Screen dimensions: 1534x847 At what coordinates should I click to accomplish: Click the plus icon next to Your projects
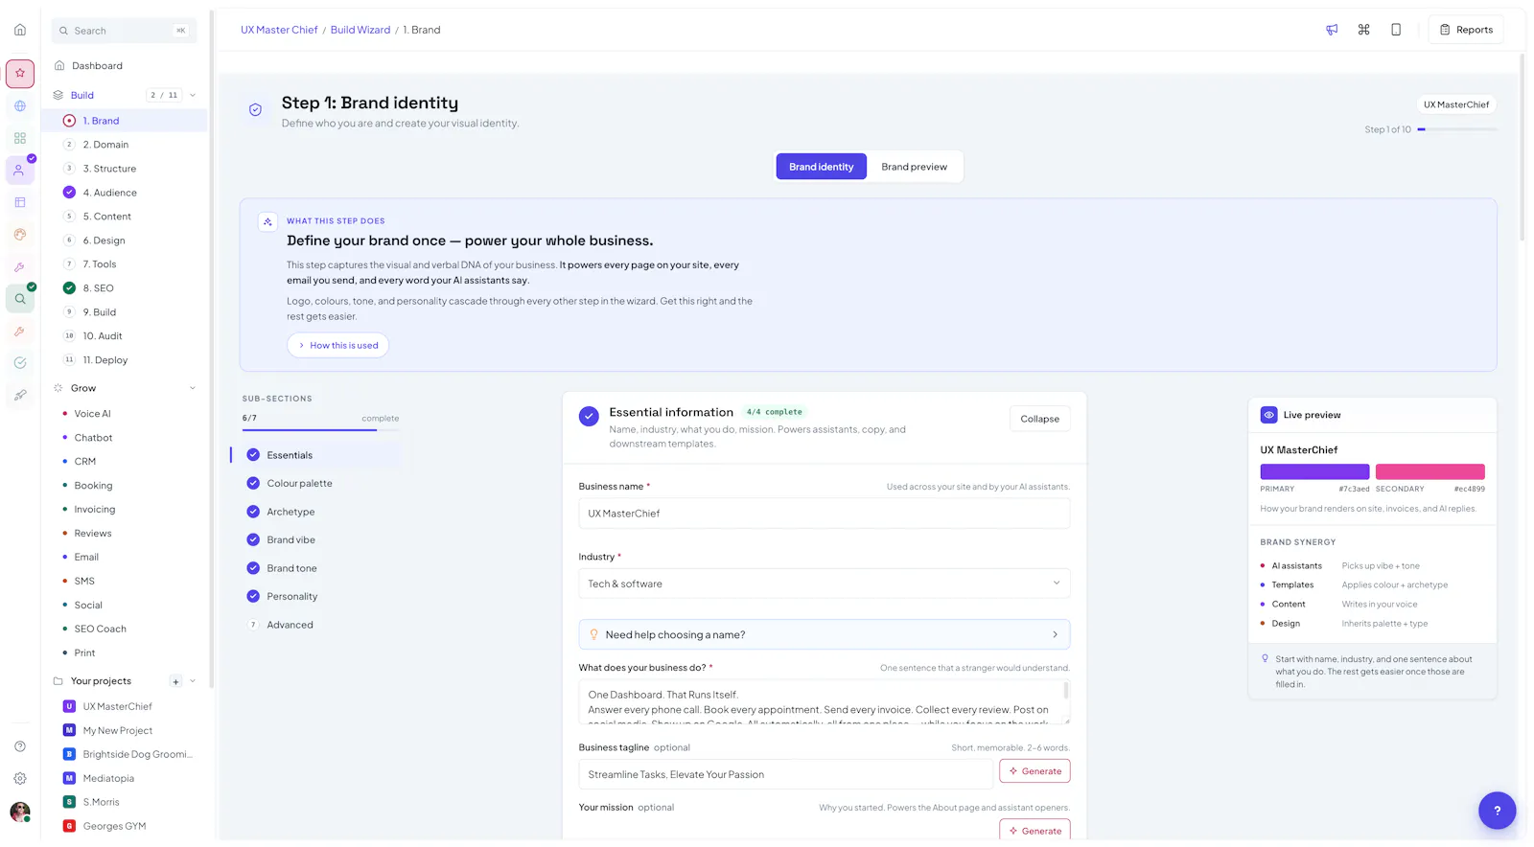coord(175,682)
